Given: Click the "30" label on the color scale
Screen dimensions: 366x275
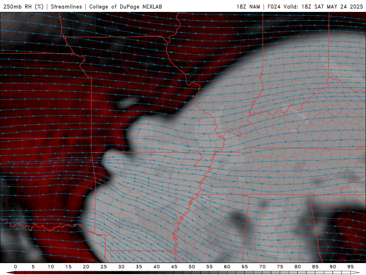Looking at the screenshot, I should click(121, 267).
